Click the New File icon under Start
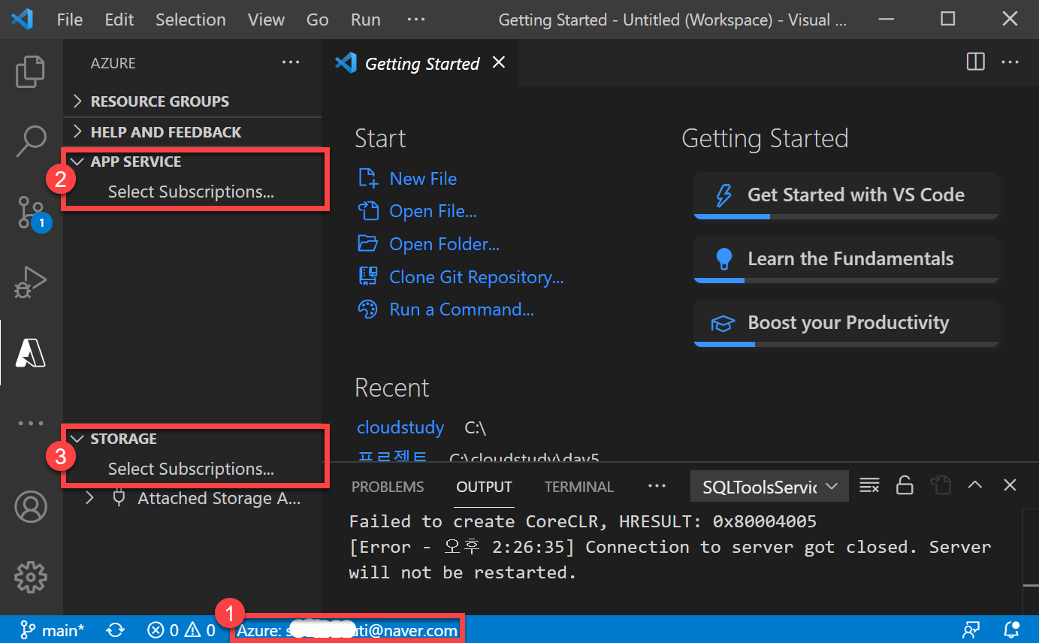The height and width of the screenshot is (643, 1039). coord(368,179)
